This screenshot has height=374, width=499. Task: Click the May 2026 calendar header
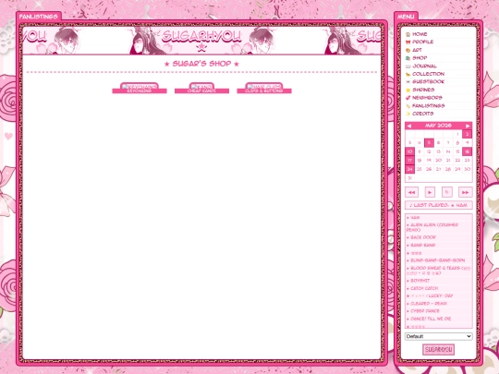(438, 126)
